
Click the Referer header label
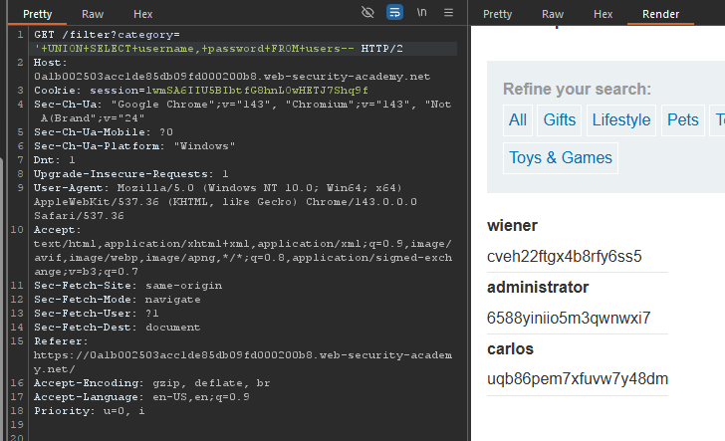coord(61,341)
